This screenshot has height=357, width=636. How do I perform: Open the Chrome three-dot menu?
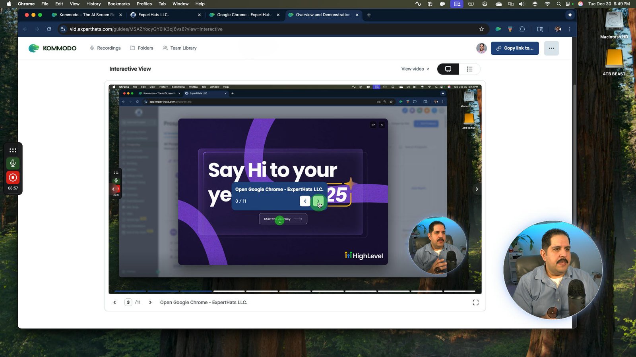tap(570, 29)
